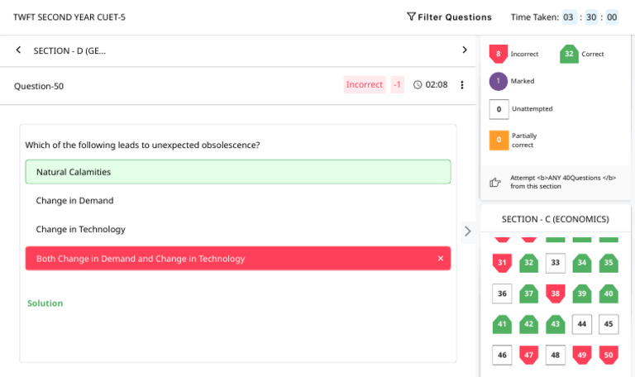The width and height of the screenshot is (635, 377).
Task: Click the X mark on the red answer
Action: tap(441, 258)
